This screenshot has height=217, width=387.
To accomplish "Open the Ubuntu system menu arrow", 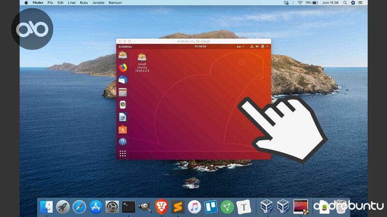I will (x=268, y=46).
